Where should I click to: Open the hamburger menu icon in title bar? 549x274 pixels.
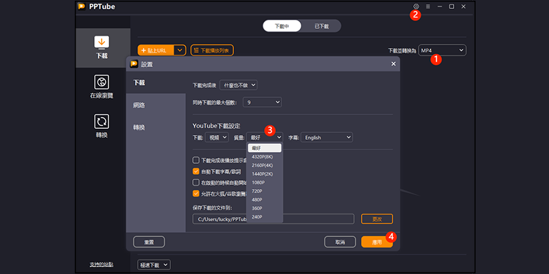(x=428, y=6)
